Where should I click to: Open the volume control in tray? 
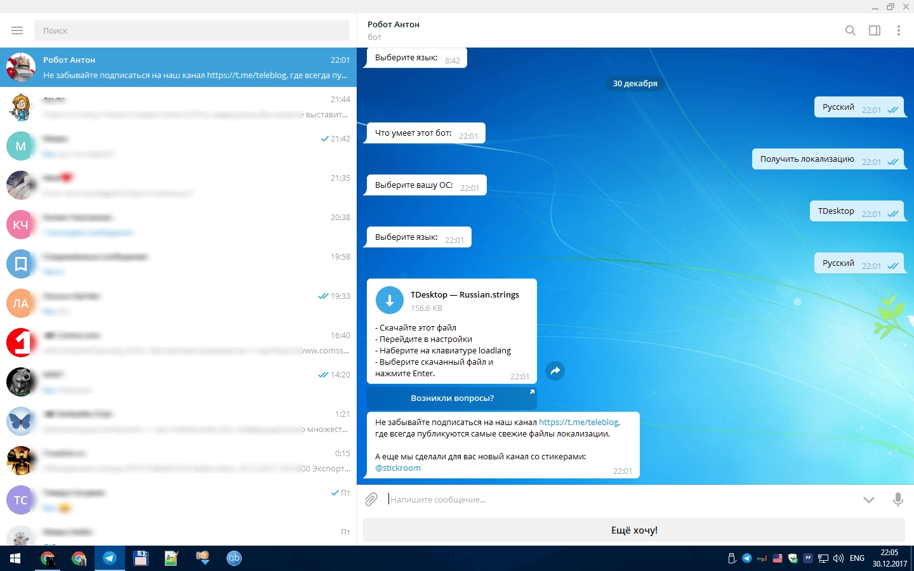coord(838,558)
